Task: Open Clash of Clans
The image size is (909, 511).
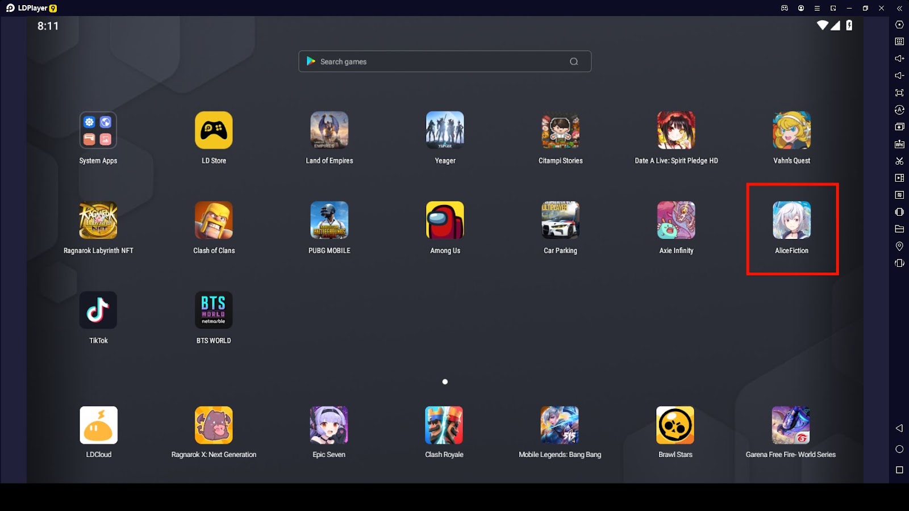Action: [214, 220]
